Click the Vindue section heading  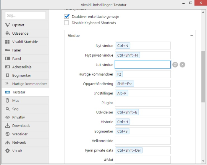tap(74, 36)
